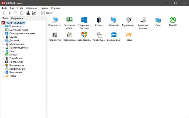Expand the Безопасность tree node
This screenshot has height=118, width=189.
click(3, 65)
